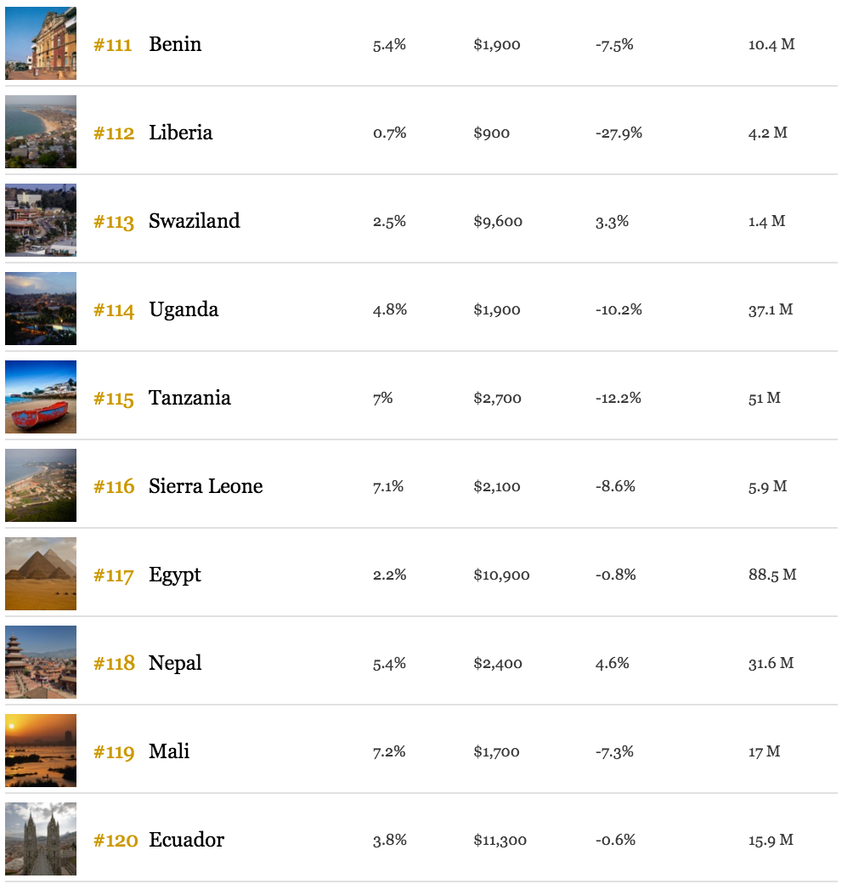The height and width of the screenshot is (884, 853).
Task: Open the Benin country link
Action: pos(175,44)
